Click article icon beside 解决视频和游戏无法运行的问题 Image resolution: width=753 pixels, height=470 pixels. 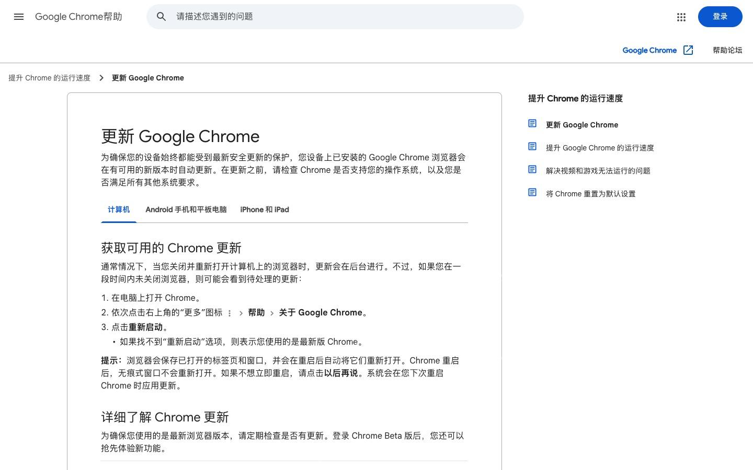coord(532,170)
